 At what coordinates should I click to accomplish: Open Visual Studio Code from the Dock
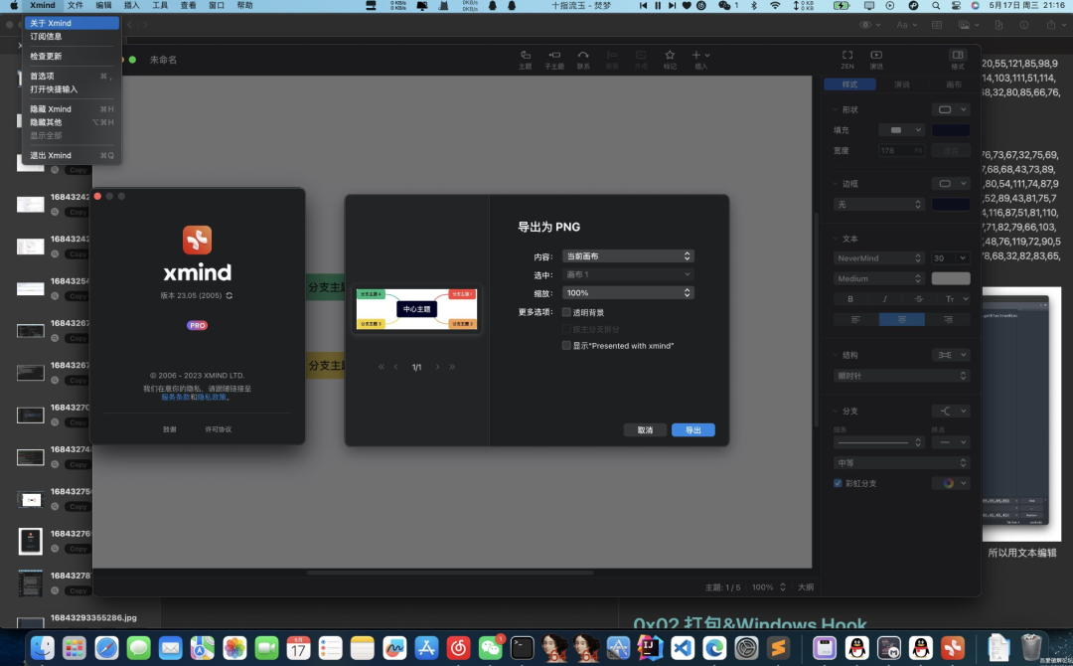683,647
